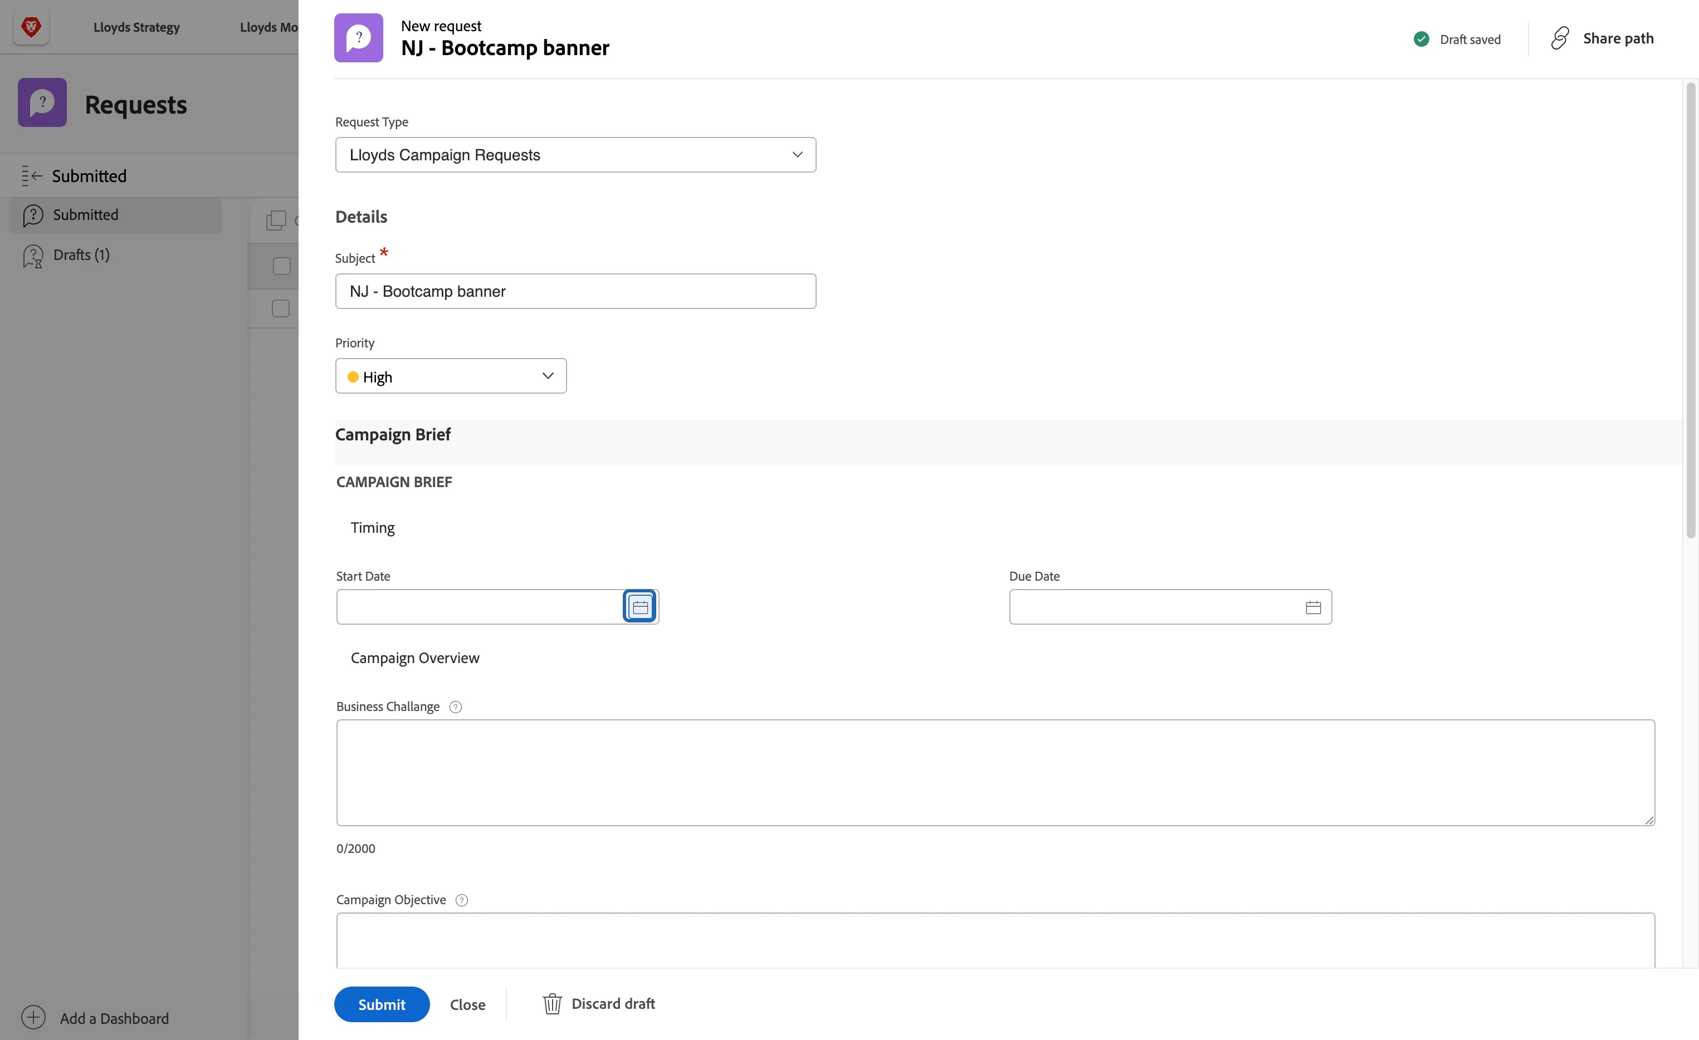Click the Add a Dashboard plus icon
Image resolution: width=1699 pixels, height=1040 pixels.
tap(33, 1017)
